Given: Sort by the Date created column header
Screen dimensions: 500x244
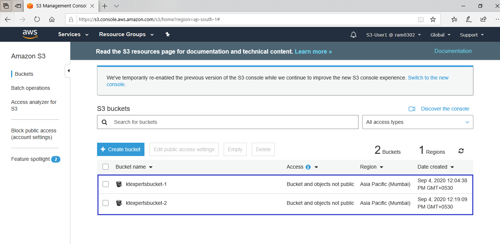Looking at the screenshot, I should (x=436, y=167).
